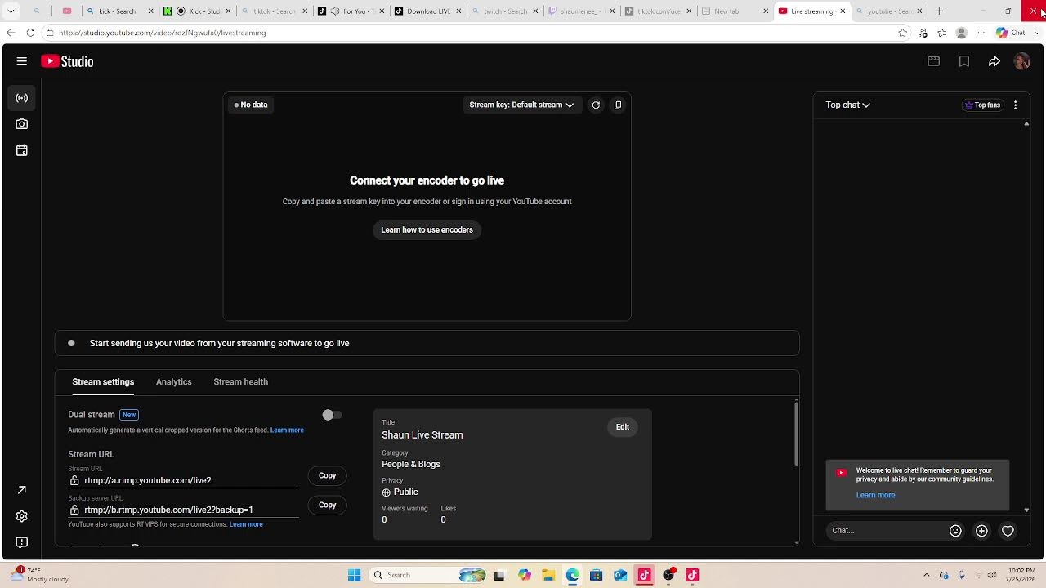The height and width of the screenshot is (588, 1046).
Task: Open a new browser tab with the plus
Action: (x=939, y=11)
